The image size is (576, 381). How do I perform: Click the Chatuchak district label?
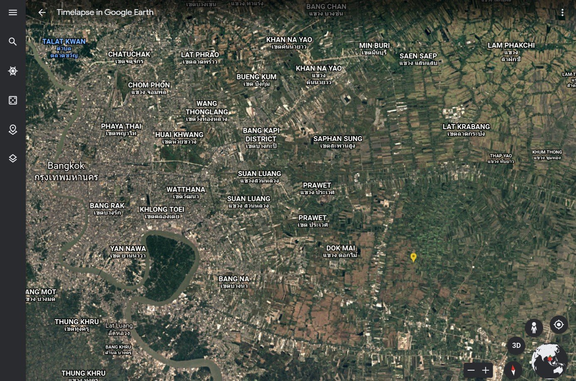click(129, 54)
